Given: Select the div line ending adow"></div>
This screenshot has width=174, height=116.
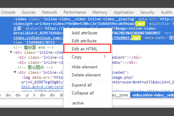Looking at the screenshot, I should 125,62.
